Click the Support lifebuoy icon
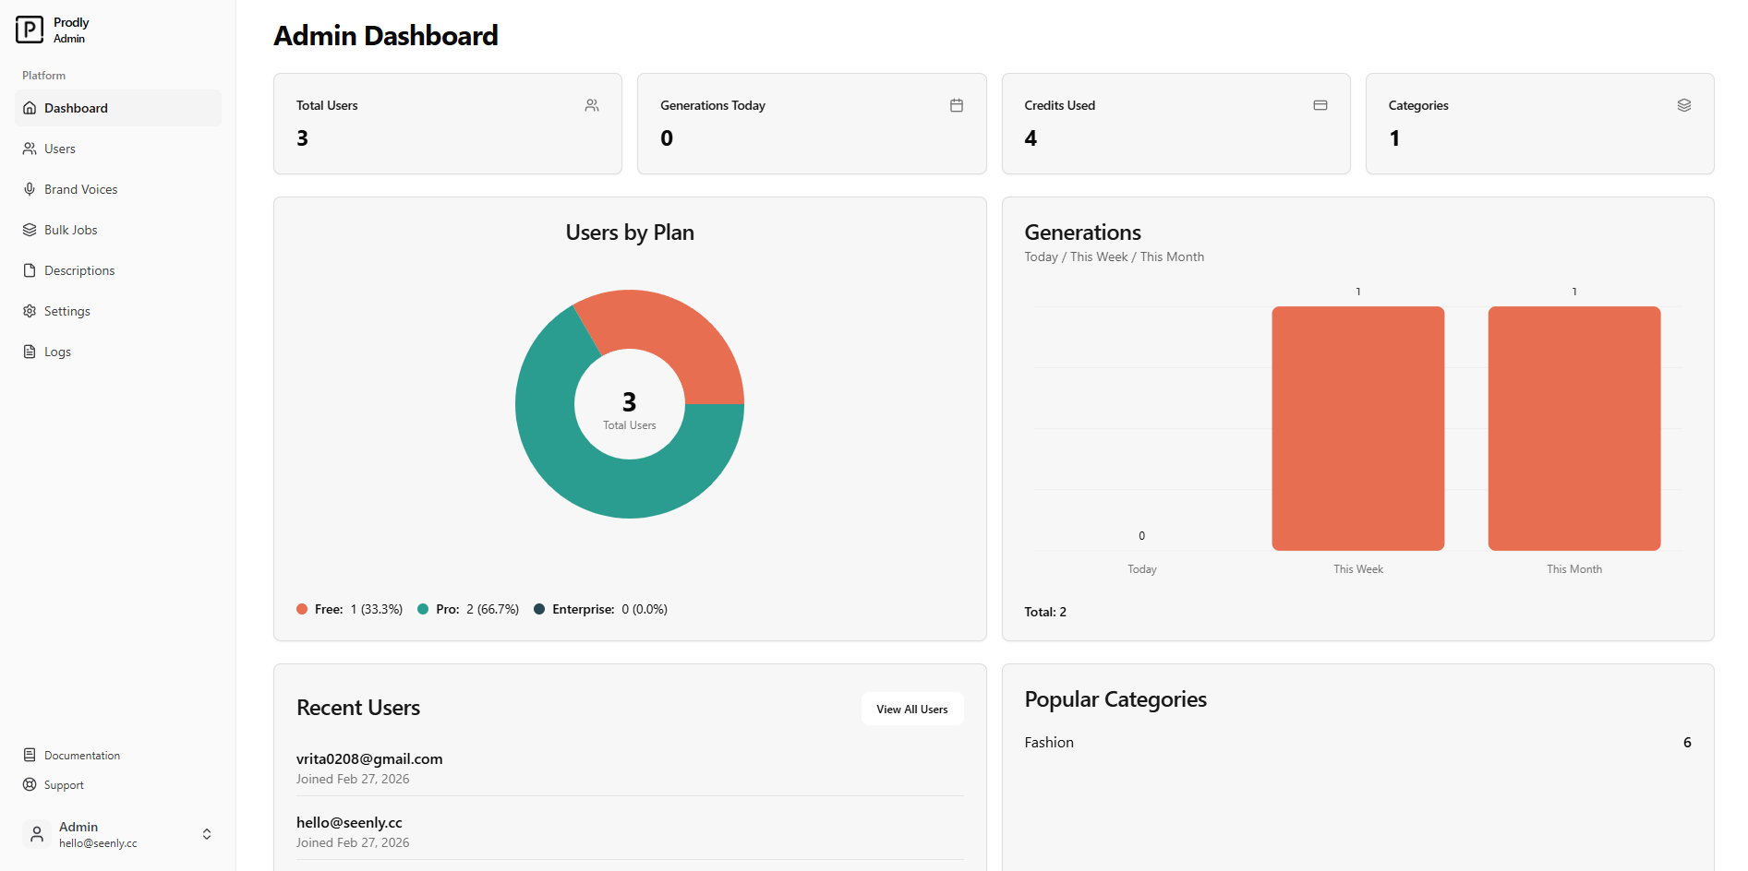The image size is (1748, 871). (x=30, y=785)
